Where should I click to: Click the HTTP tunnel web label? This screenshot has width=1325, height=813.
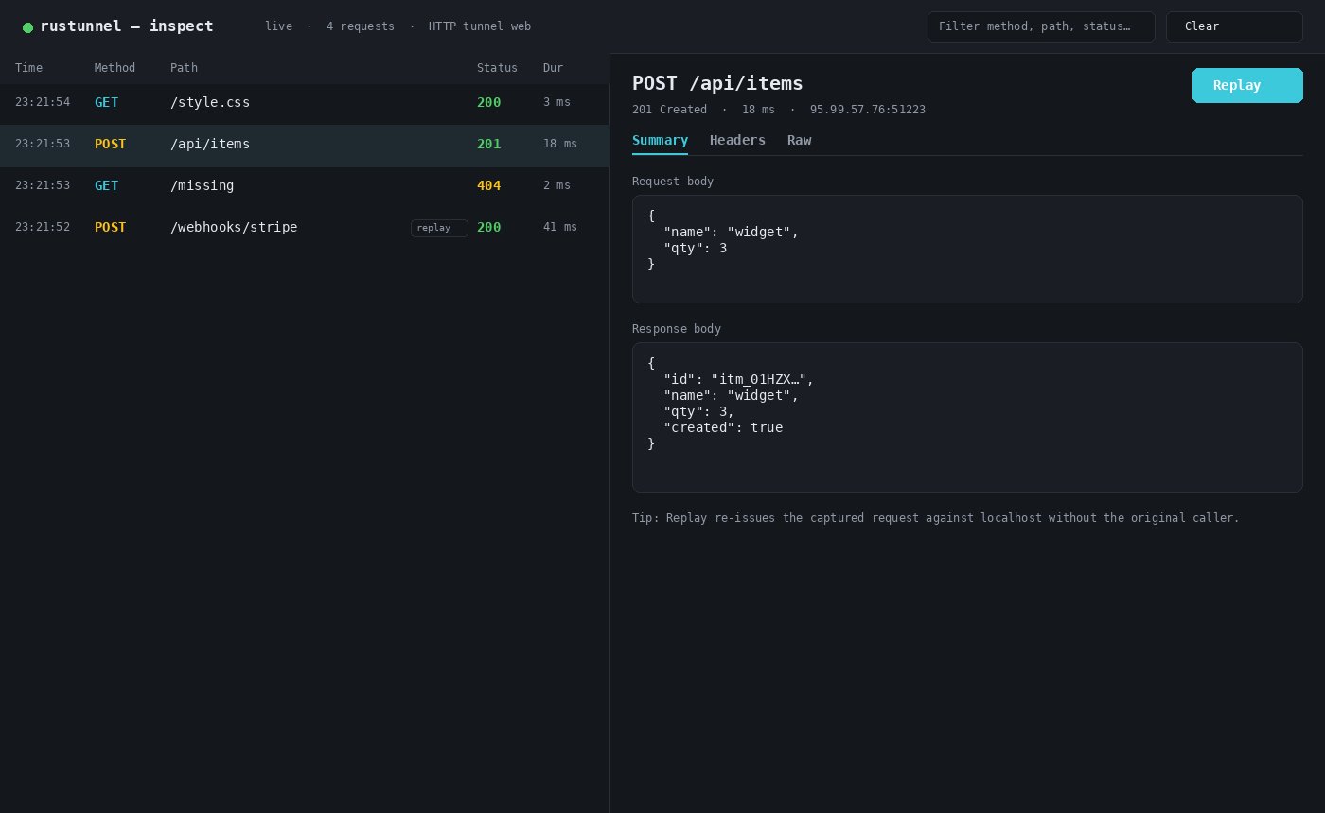point(480,26)
